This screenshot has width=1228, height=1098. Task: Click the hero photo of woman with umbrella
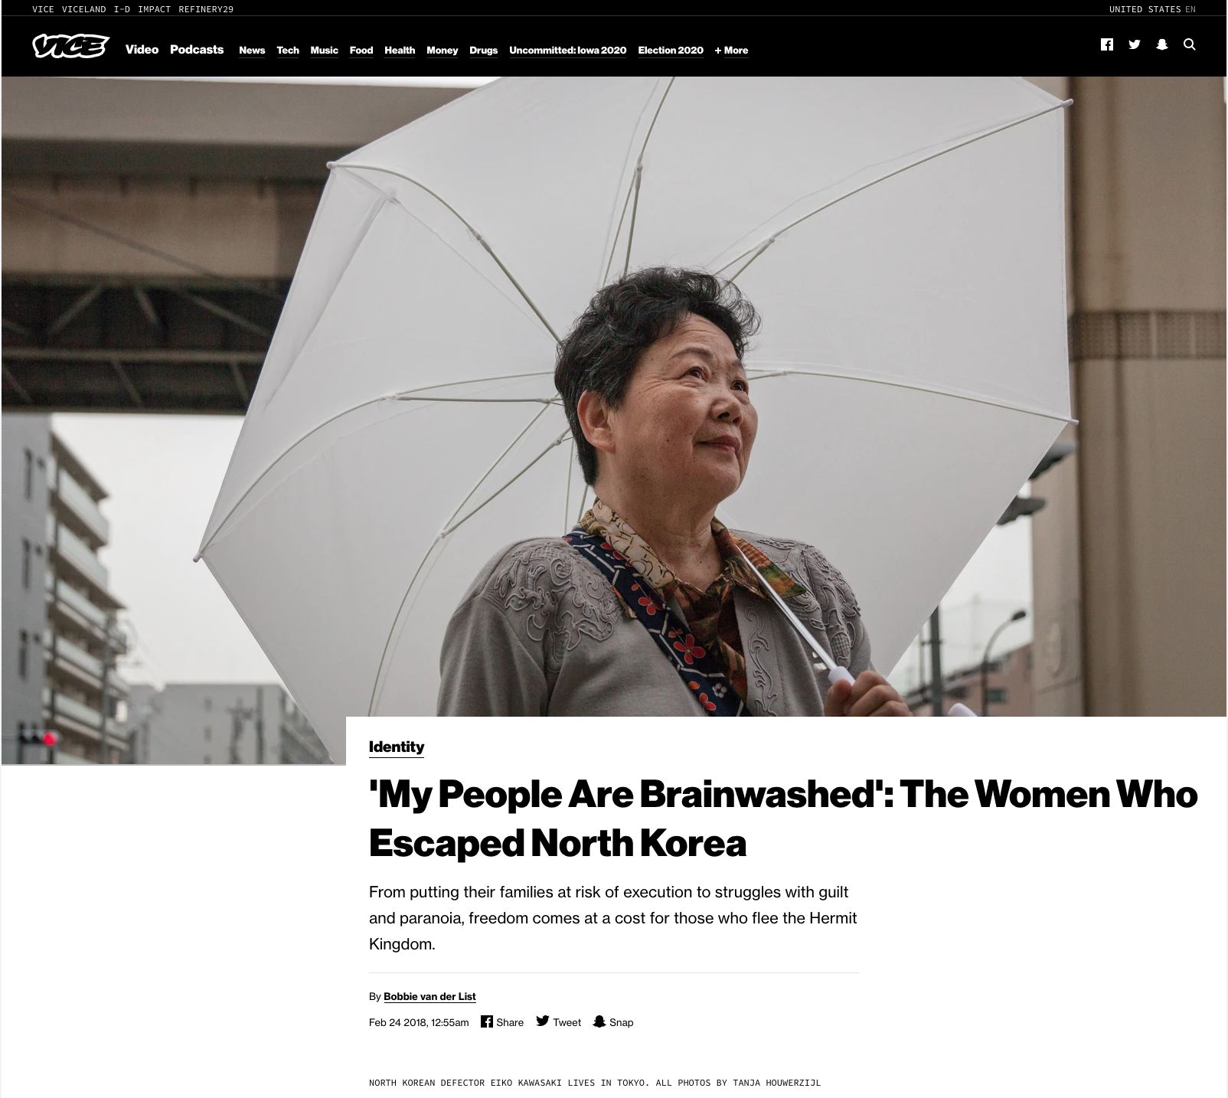[x=614, y=398]
